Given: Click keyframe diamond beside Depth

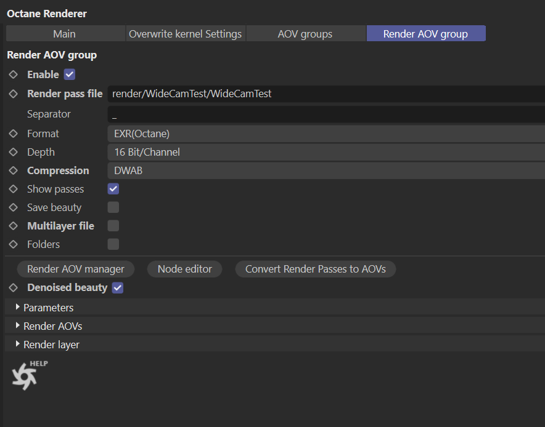Looking at the screenshot, I should click(x=14, y=152).
